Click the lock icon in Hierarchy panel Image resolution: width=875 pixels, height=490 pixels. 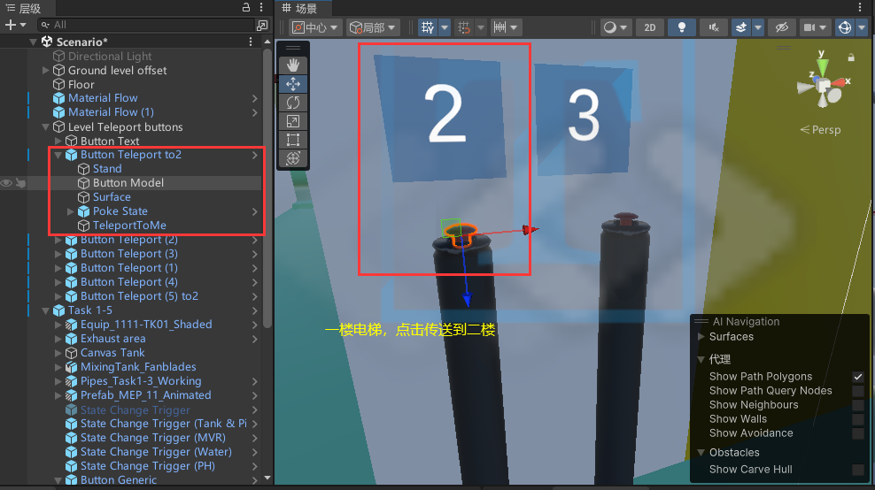tap(245, 8)
